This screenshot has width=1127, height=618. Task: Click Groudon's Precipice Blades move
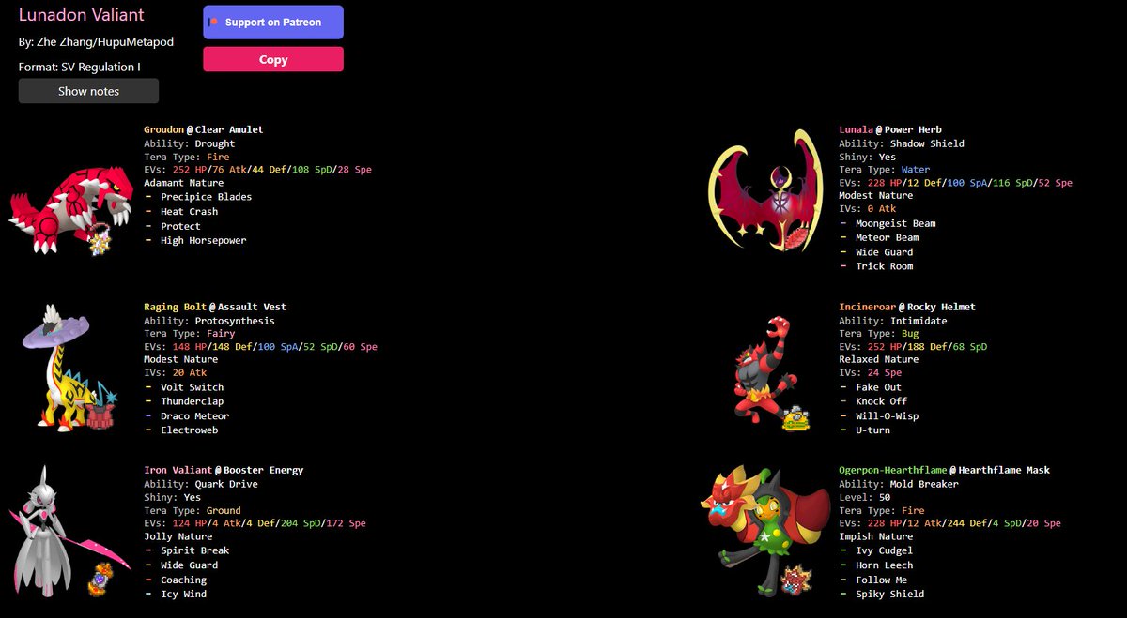206,197
